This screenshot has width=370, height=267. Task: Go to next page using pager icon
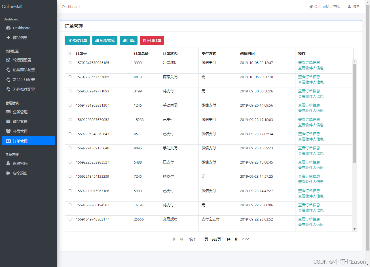point(229,239)
